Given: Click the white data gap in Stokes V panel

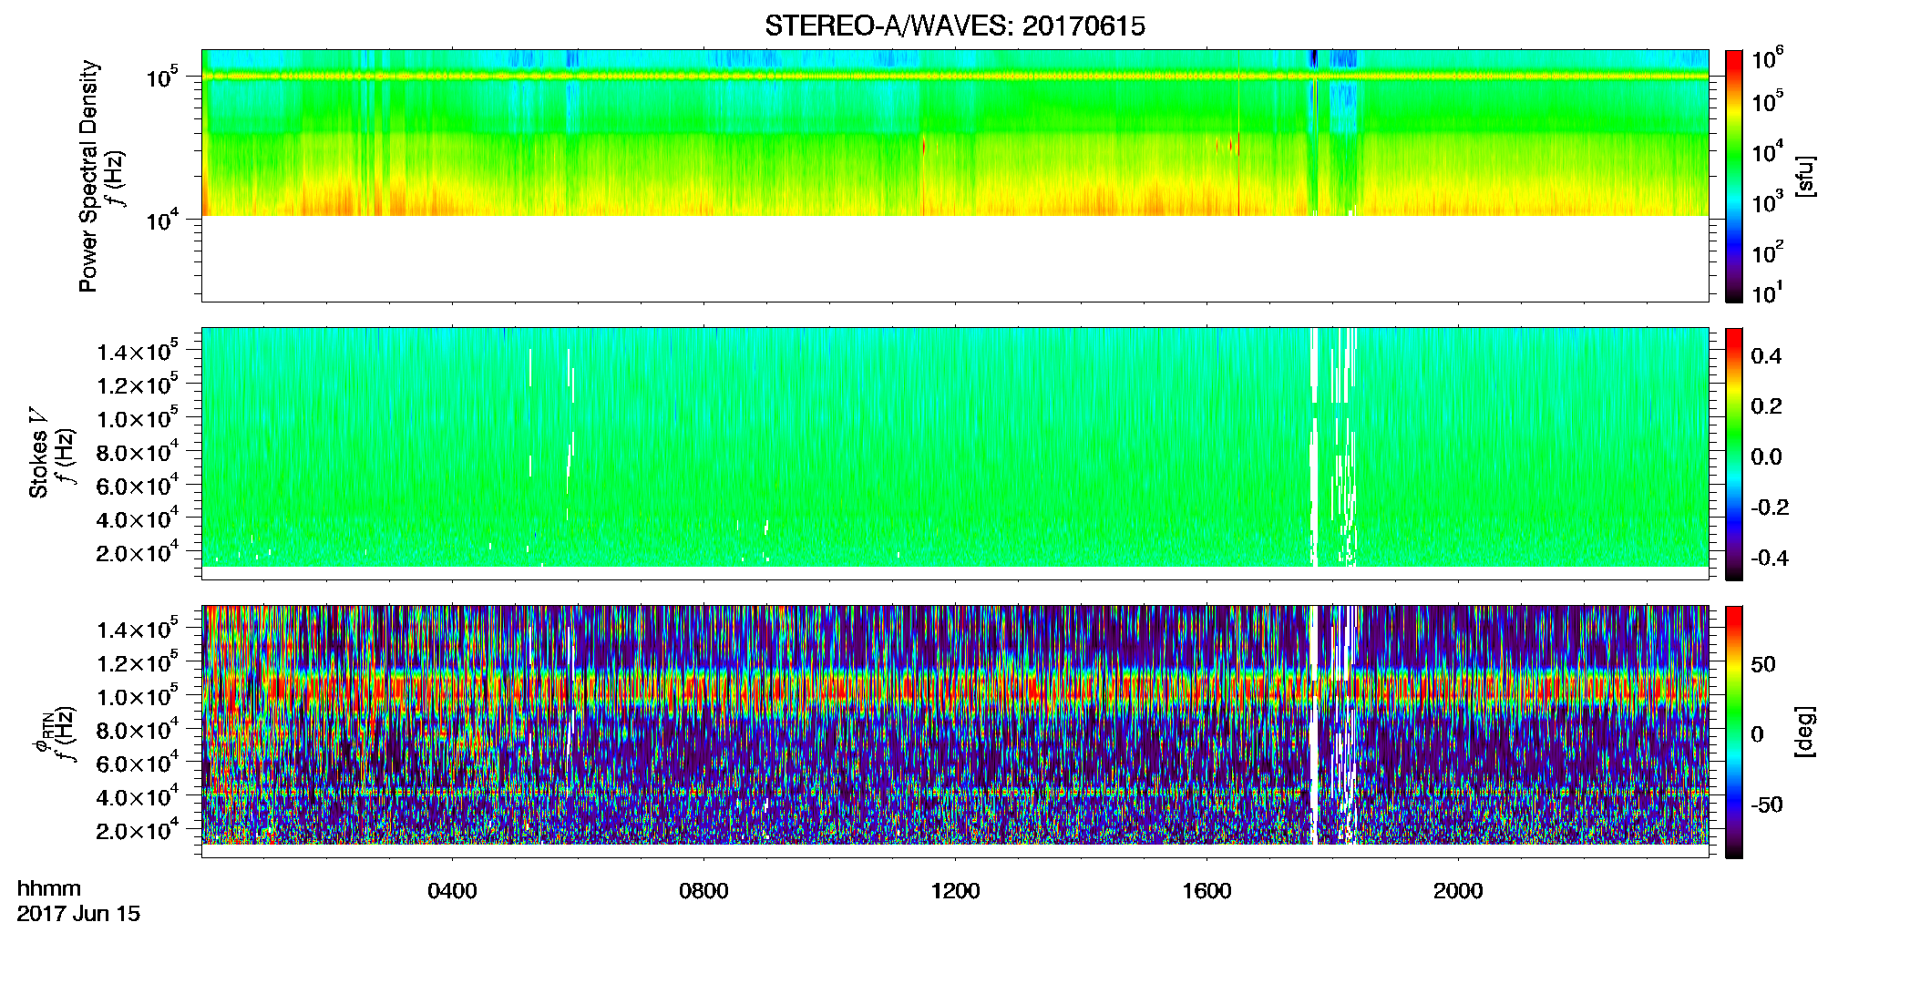Looking at the screenshot, I should (x=1314, y=446).
